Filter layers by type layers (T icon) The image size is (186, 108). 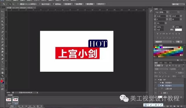coord(173,66)
